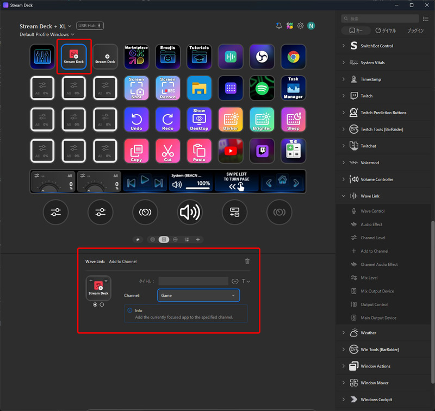435x411 pixels.
Task: Click the search field in the right panel
Action: tap(380, 17)
